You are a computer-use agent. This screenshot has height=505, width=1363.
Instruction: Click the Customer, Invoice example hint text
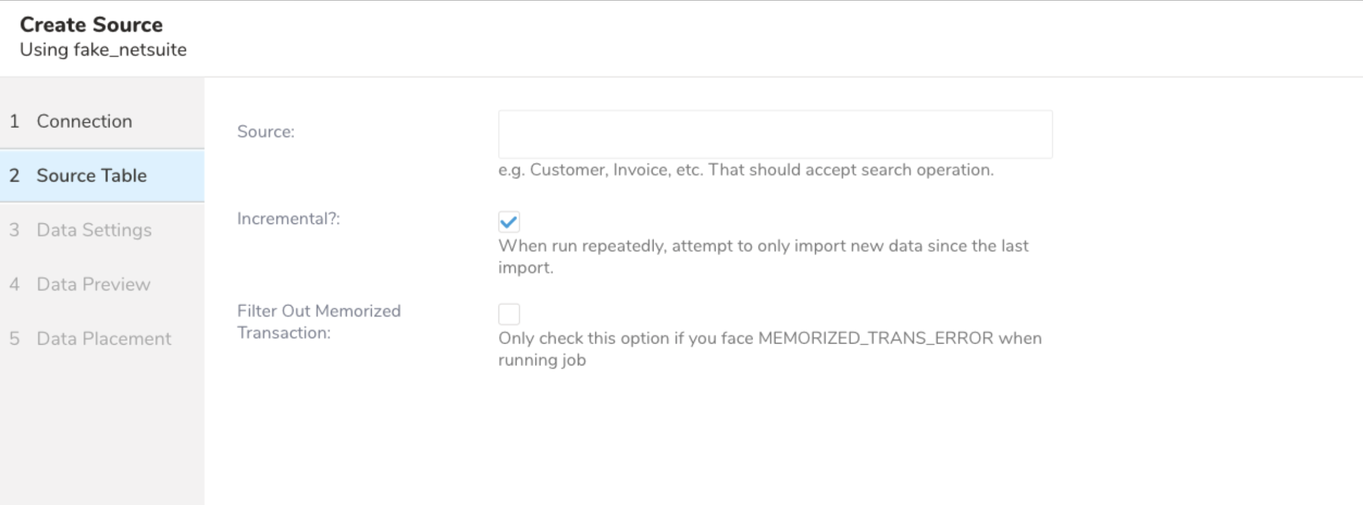[x=746, y=170]
